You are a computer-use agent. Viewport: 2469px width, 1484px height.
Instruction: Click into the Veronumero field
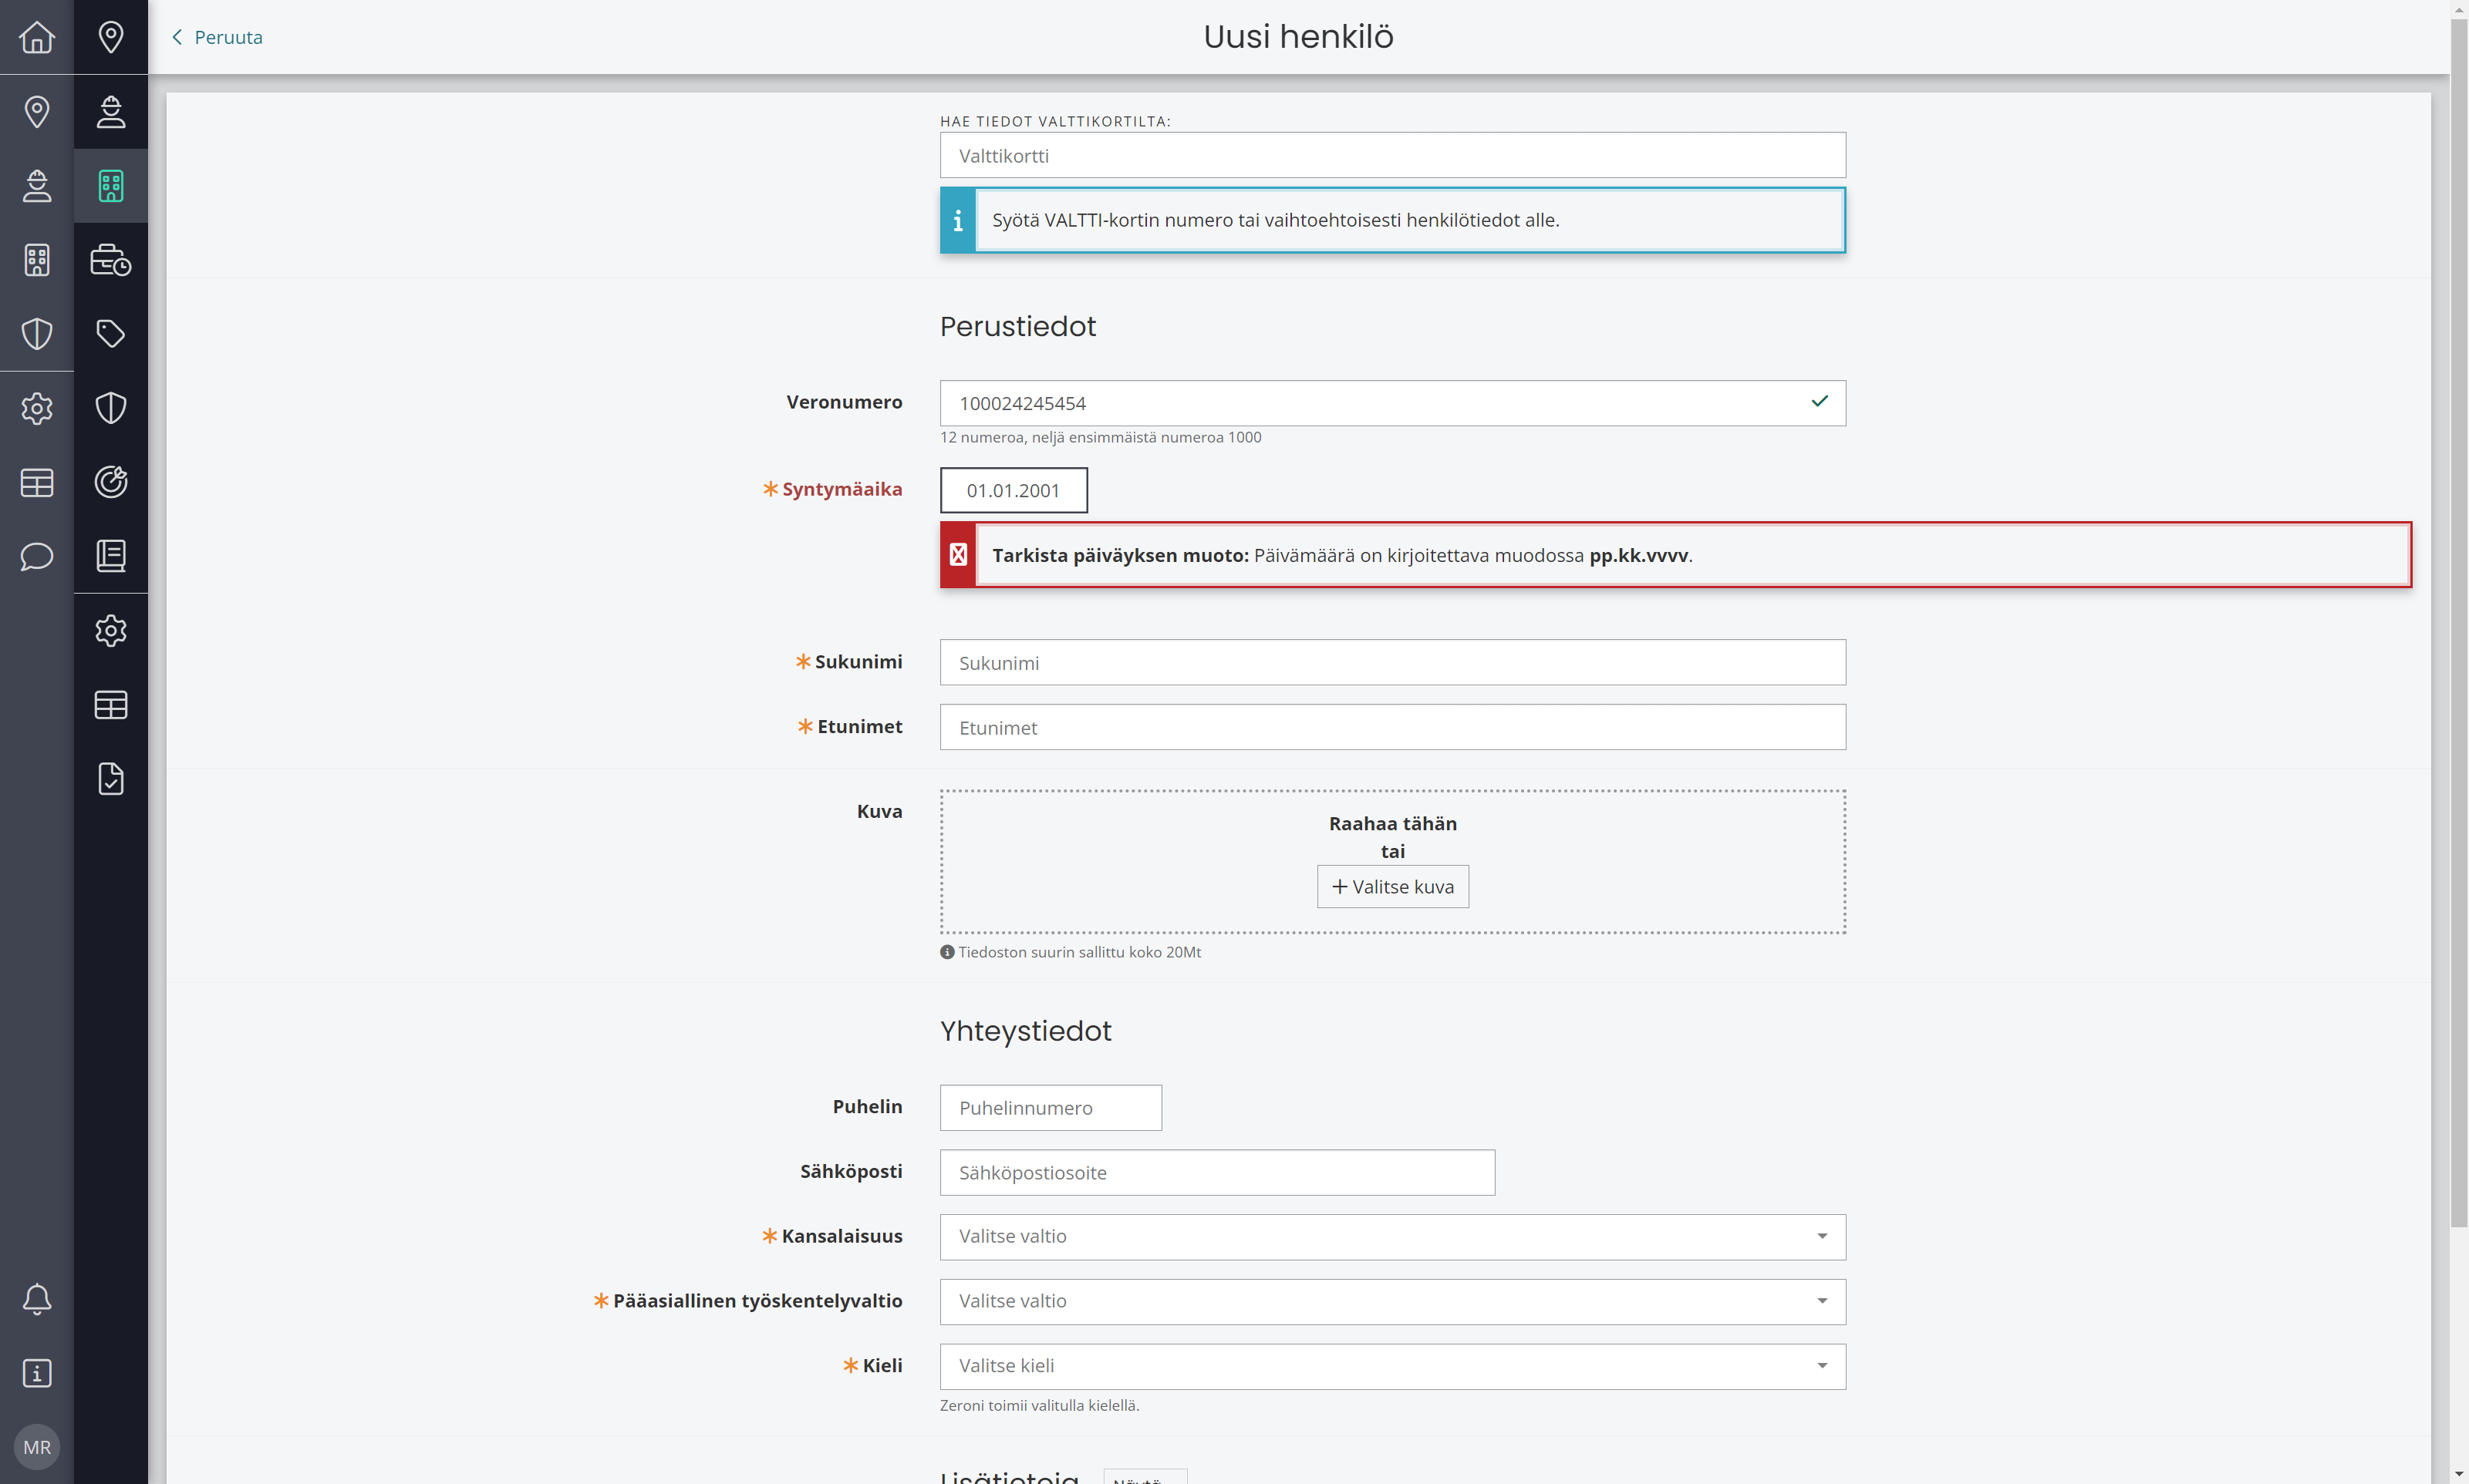click(x=1392, y=403)
